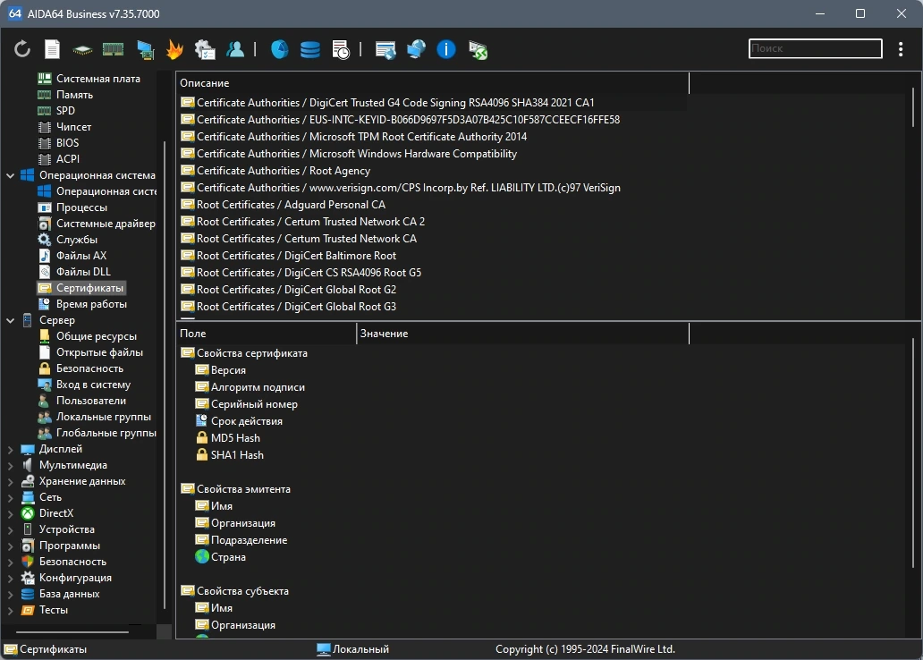Screen dimensions: 923x660
Task: Open the memory module benchmark icon
Action: (113, 49)
